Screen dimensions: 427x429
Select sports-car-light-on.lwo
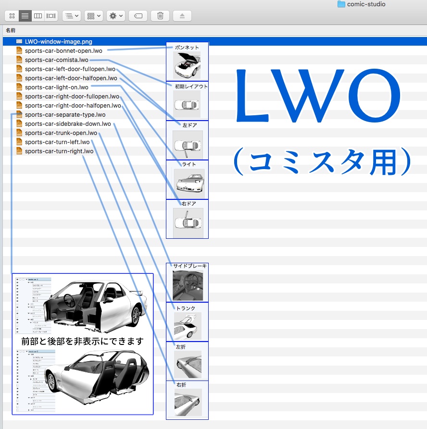click(x=57, y=87)
